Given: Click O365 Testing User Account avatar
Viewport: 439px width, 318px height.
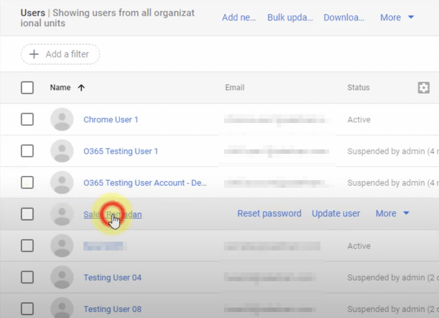Looking at the screenshot, I should pyautogui.click(x=62, y=182).
